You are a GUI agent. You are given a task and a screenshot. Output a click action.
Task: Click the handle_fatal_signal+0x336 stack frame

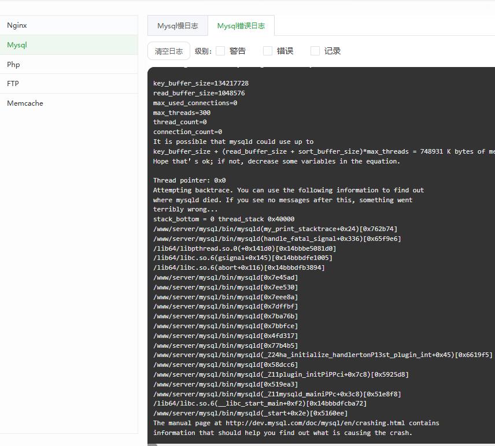277,239
